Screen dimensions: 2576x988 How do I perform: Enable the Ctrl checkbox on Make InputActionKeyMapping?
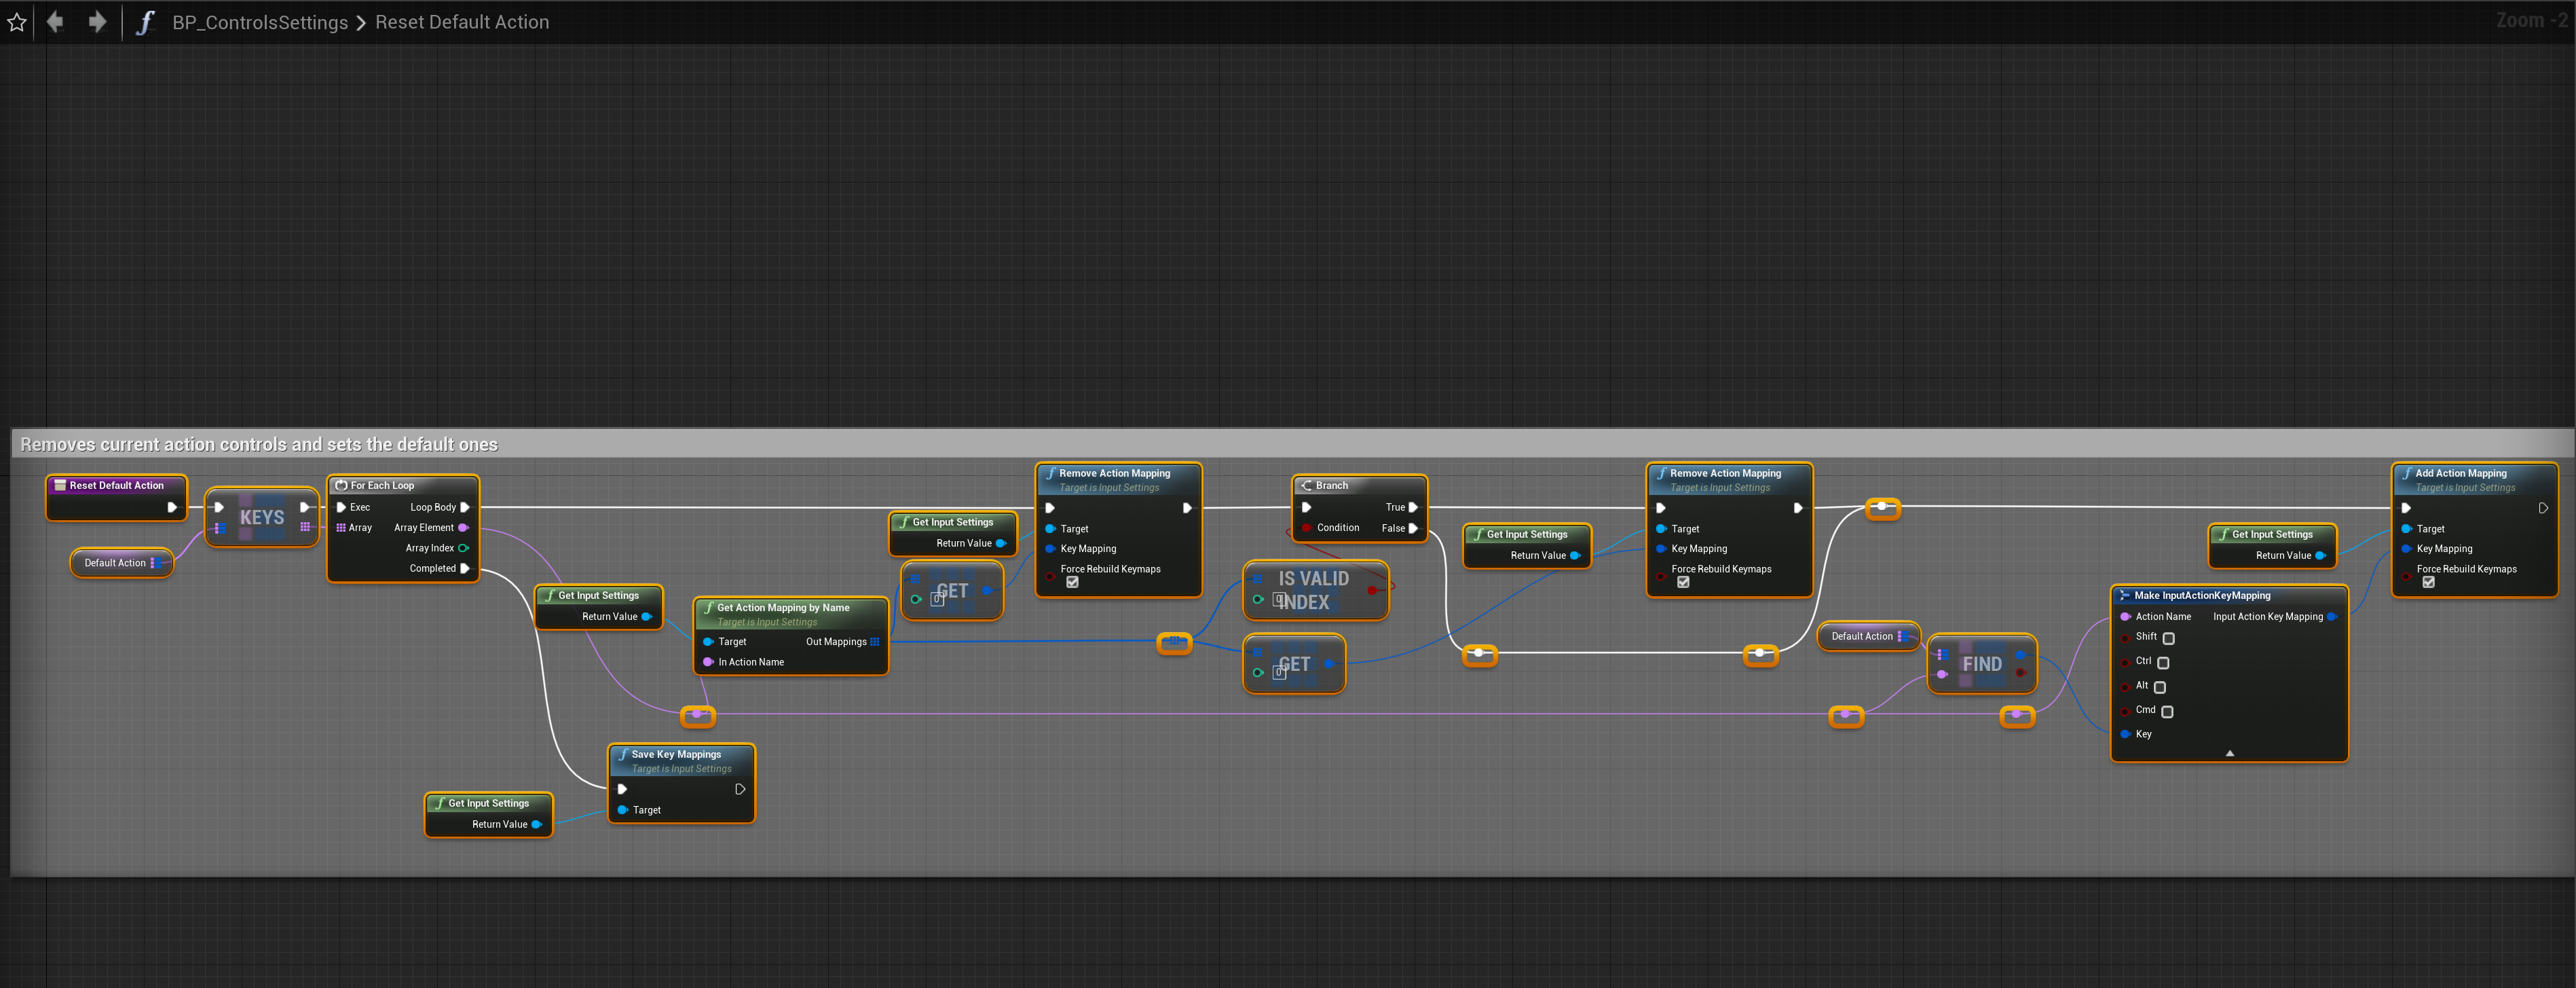click(x=2163, y=663)
